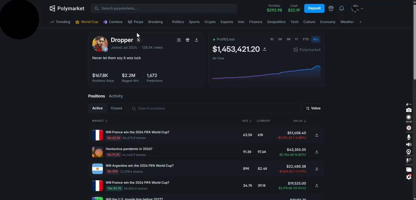Toggle the voice captions mic icon in recorder
416x200 pixels.
click(409, 160)
